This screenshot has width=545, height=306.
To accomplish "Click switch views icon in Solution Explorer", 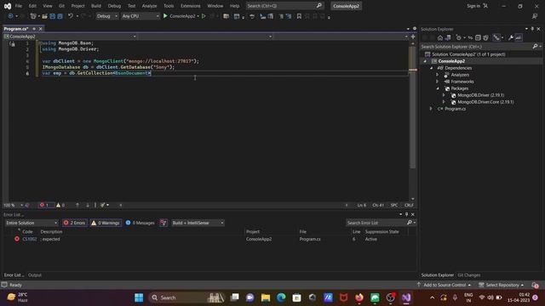I will pos(448,37).
